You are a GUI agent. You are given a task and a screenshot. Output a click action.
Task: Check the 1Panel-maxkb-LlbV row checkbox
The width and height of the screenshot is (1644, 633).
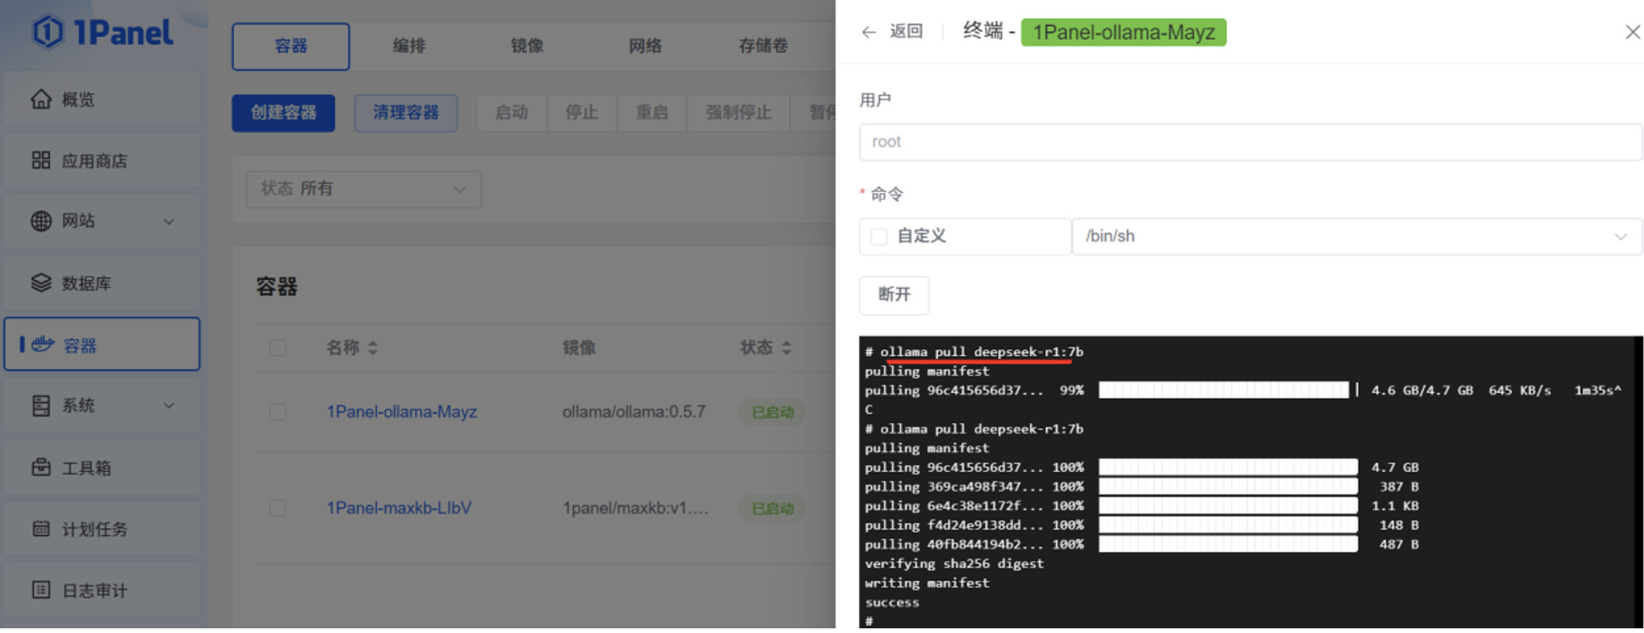tap(278, 508)
